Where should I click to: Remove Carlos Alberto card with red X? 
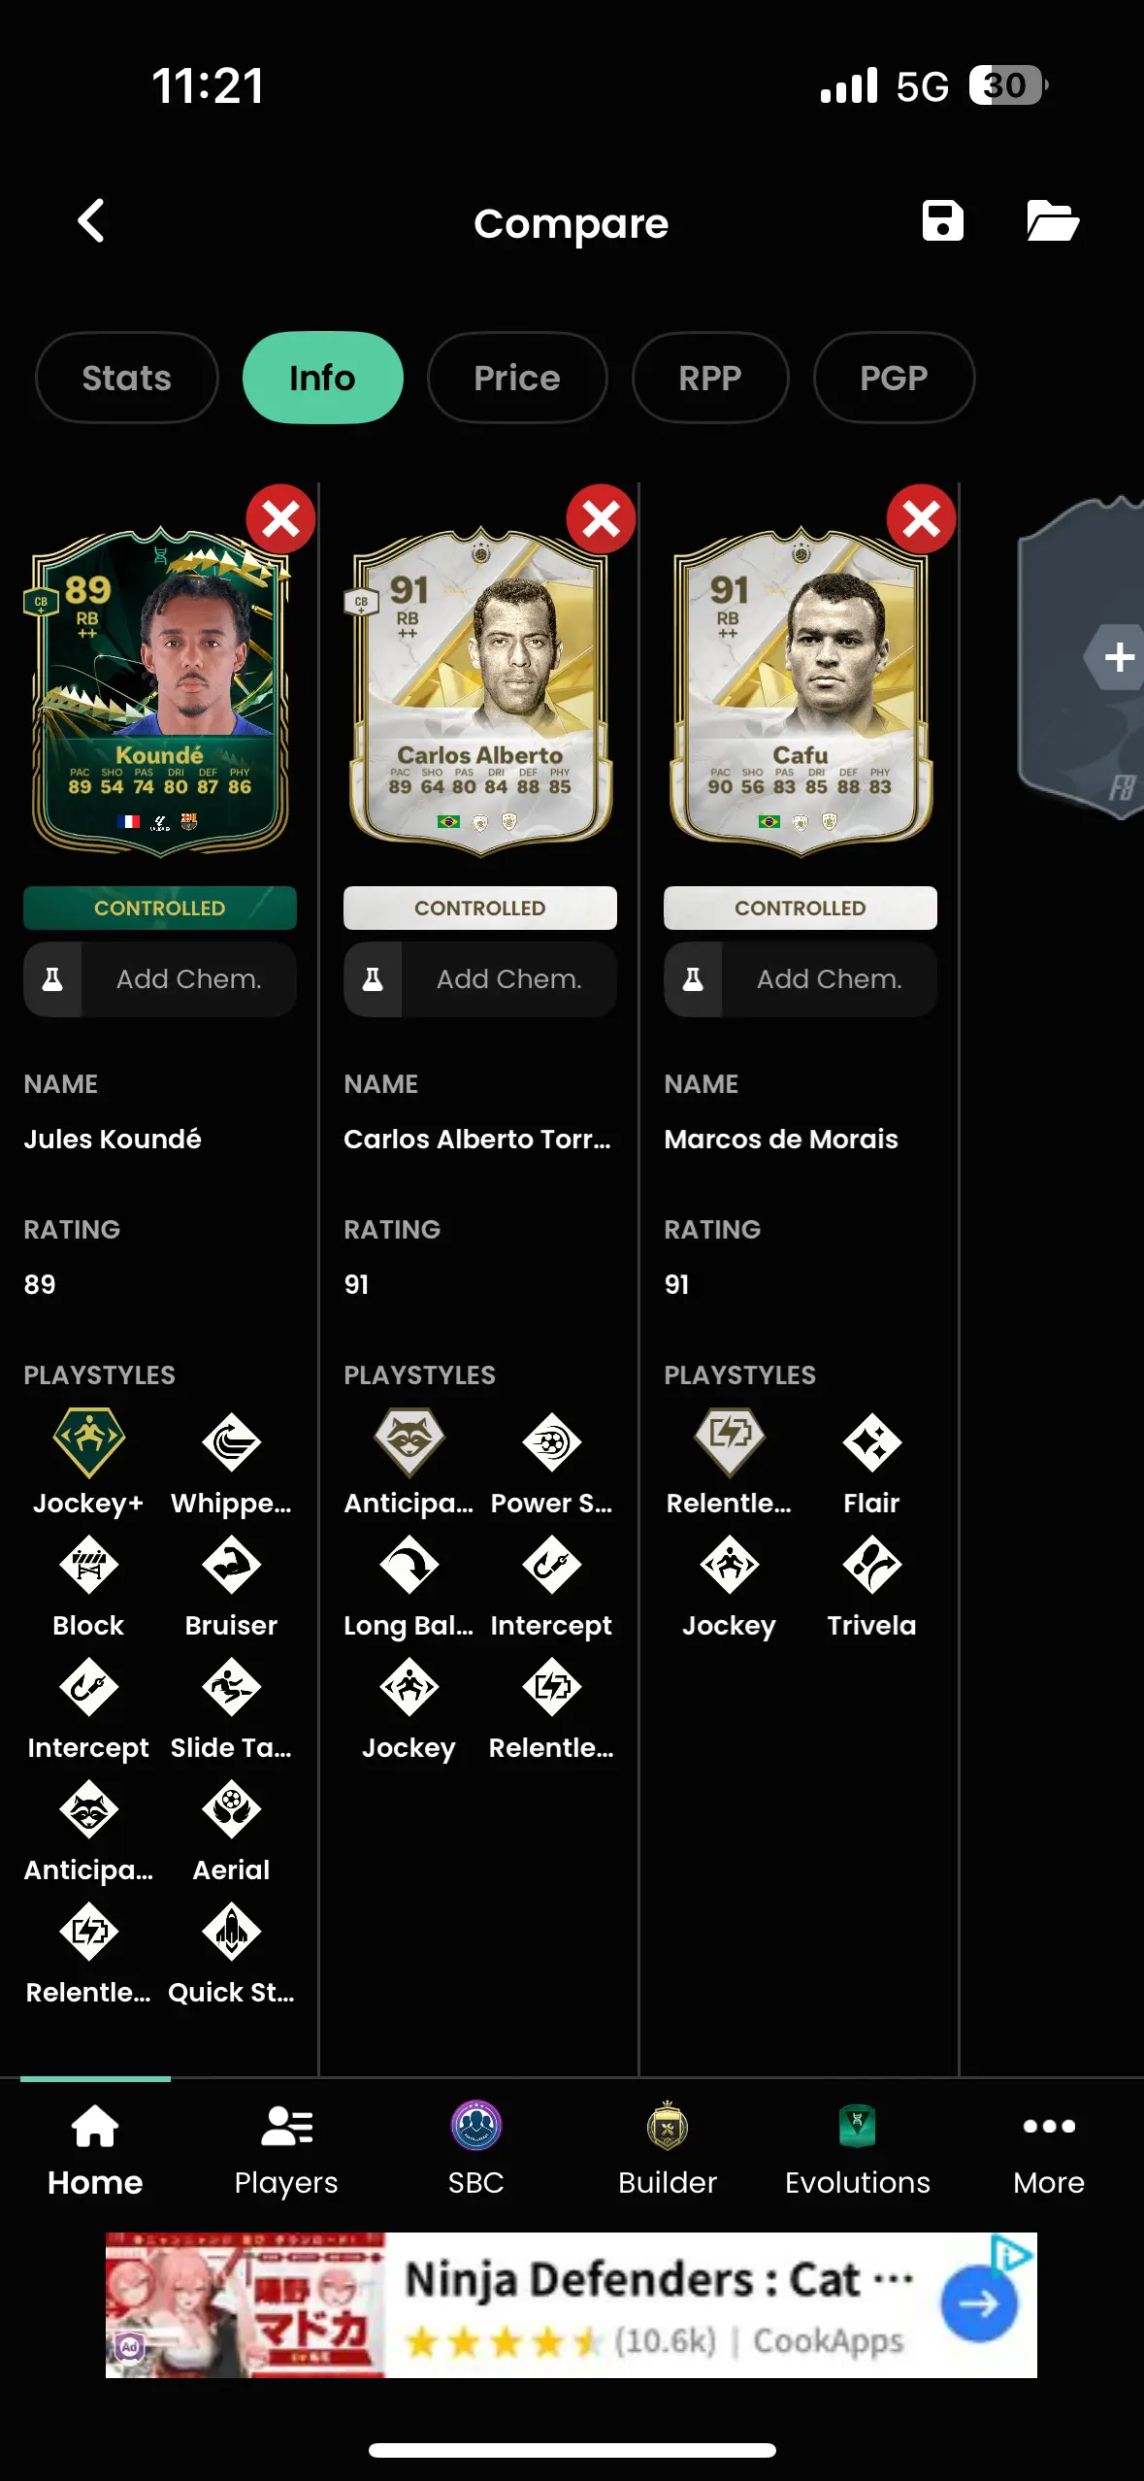601,519
